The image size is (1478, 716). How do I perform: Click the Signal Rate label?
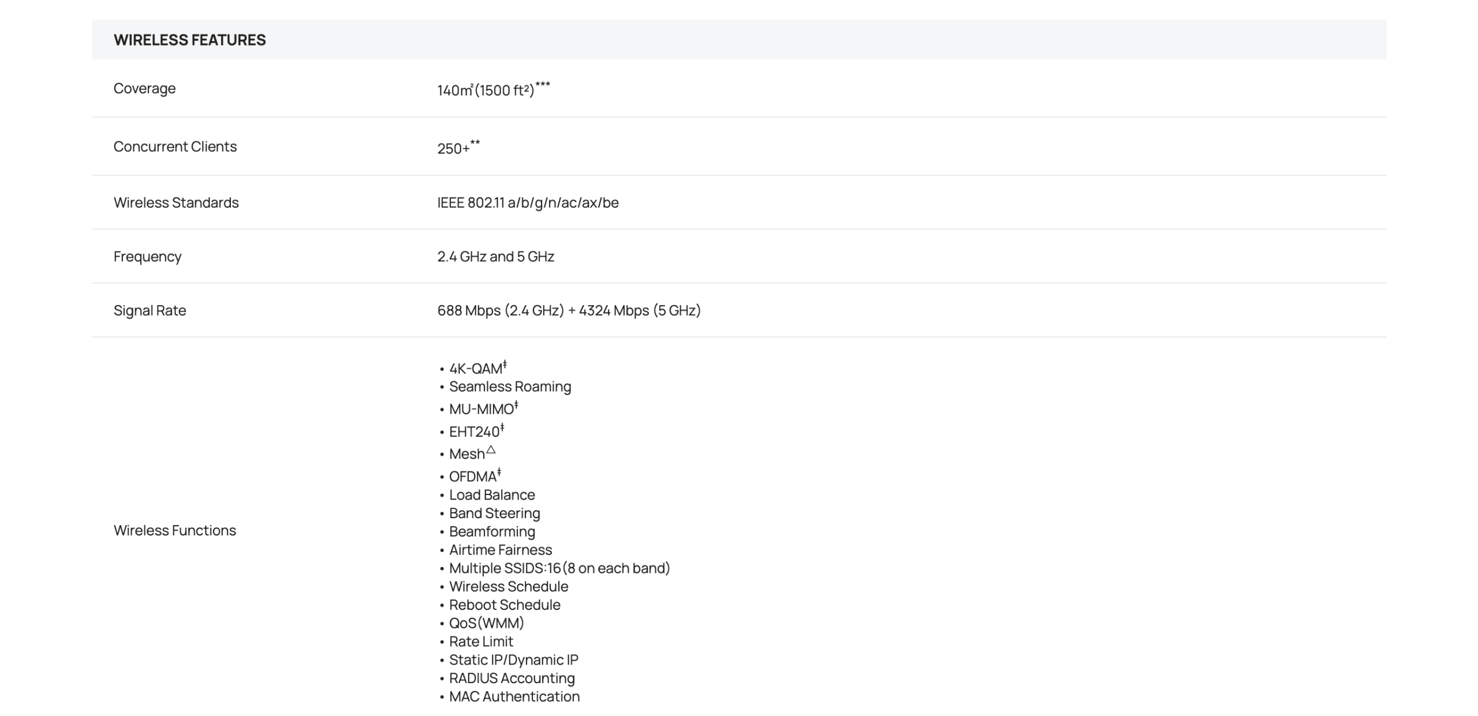pyautogui.click(x=150, y=310)
